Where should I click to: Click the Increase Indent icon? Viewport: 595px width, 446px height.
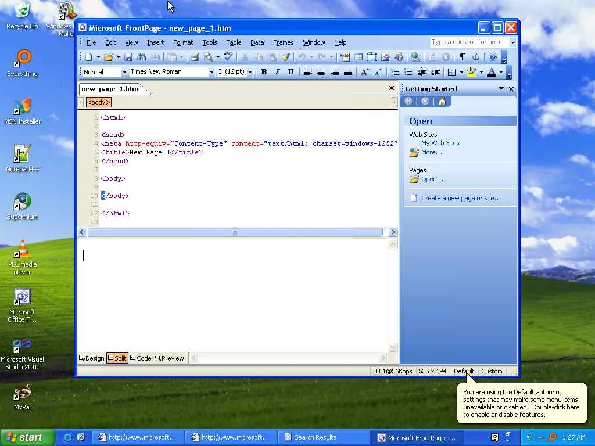pos(435,71)
